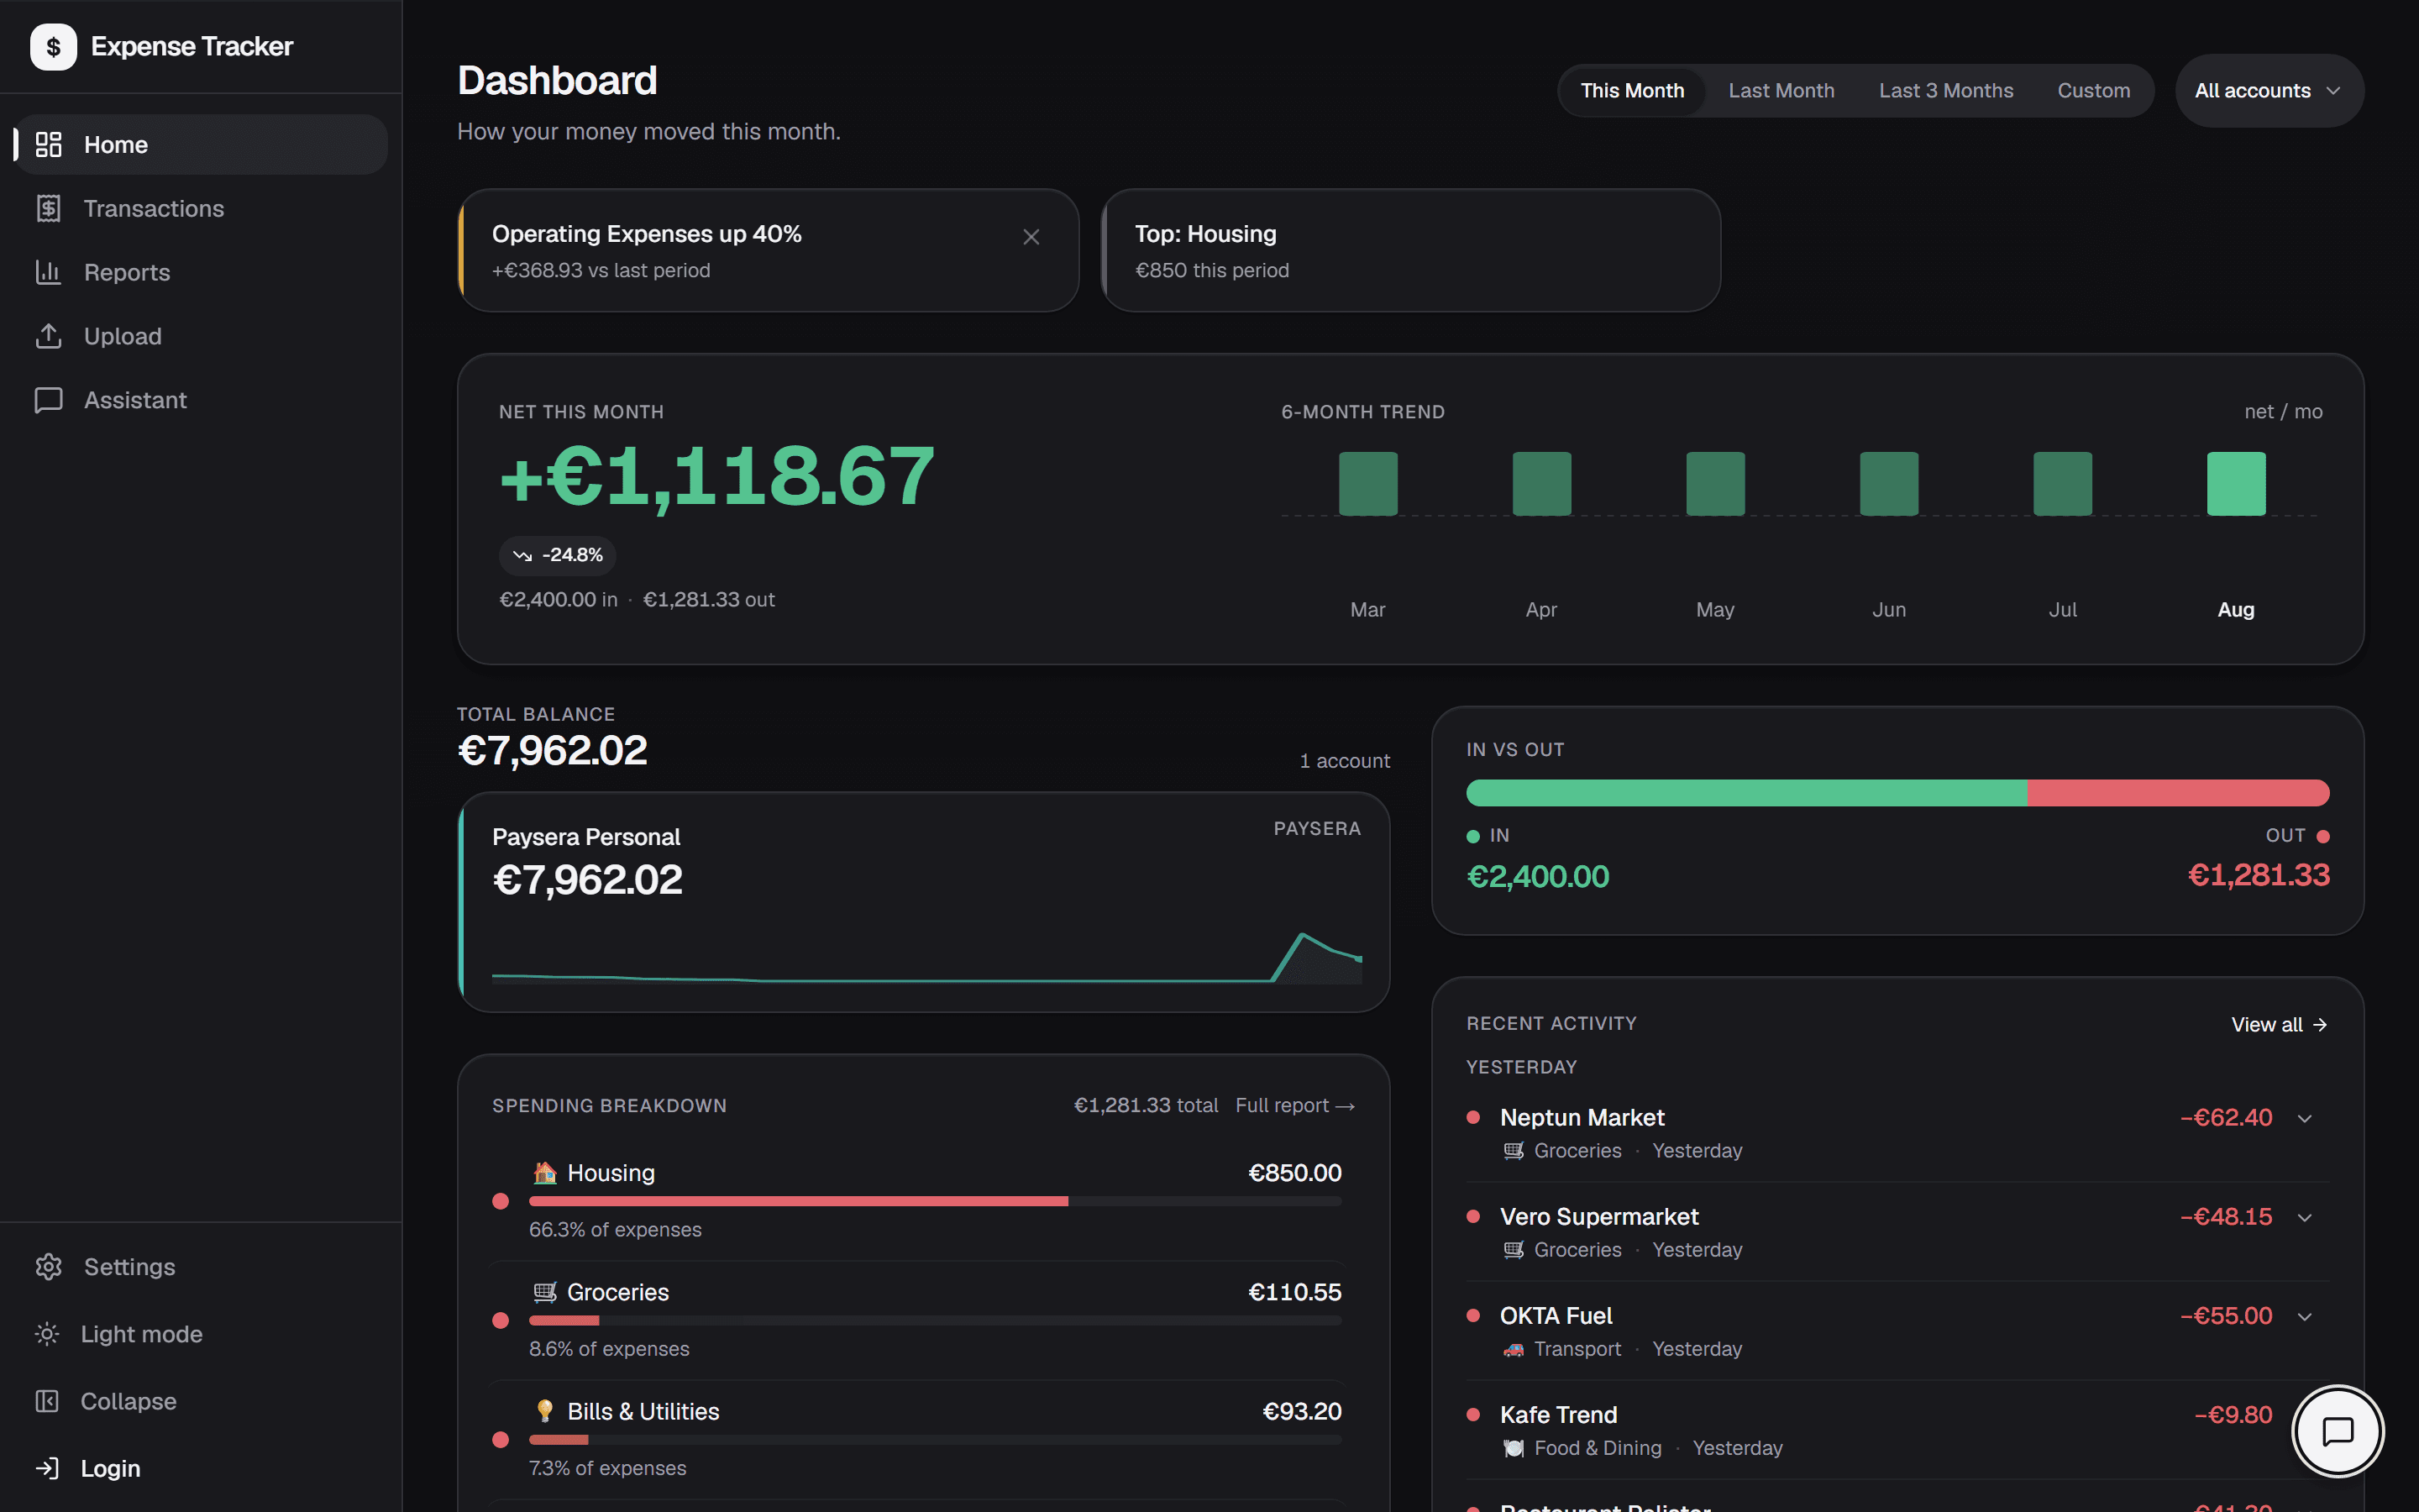Switch to the Last 3 Months period
The height and width of the screenshot is (1512, 2419).
[1945, 91]
